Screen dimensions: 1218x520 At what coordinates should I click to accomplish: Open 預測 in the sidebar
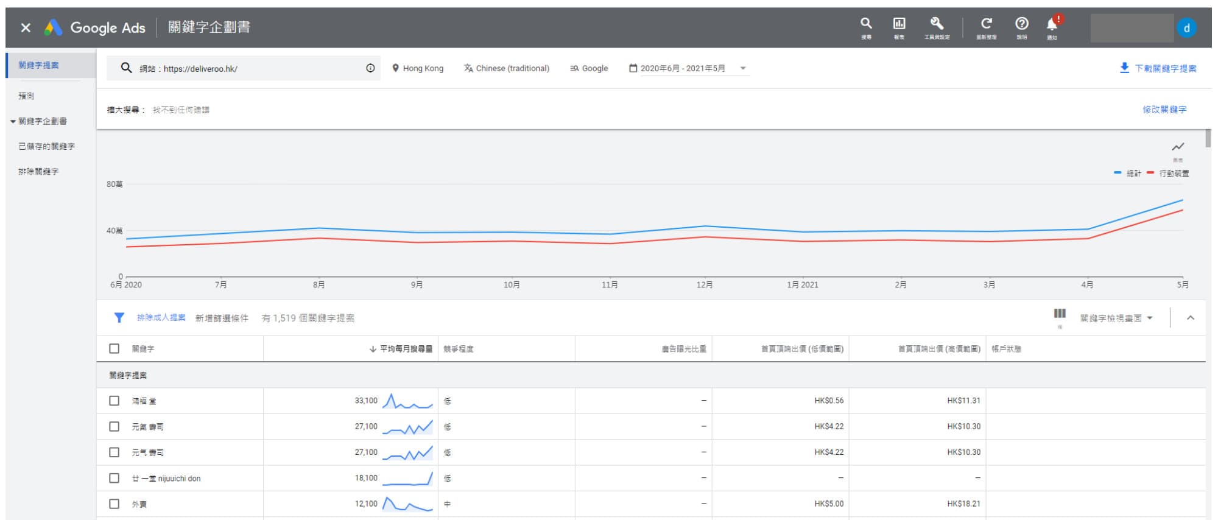26,96
